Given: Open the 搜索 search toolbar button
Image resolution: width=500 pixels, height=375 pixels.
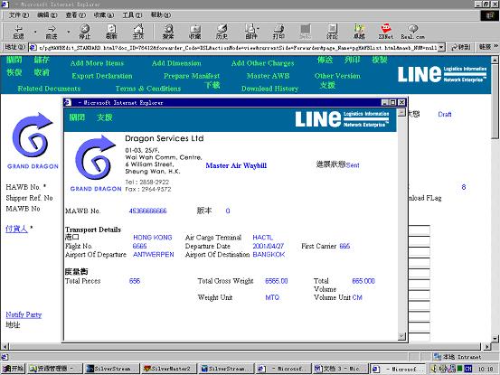Looking at the screenshot, I should click(x=168, y=32).
